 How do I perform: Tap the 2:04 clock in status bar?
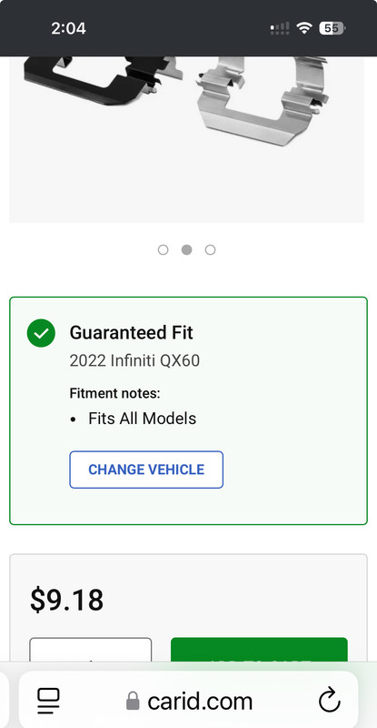68,28
